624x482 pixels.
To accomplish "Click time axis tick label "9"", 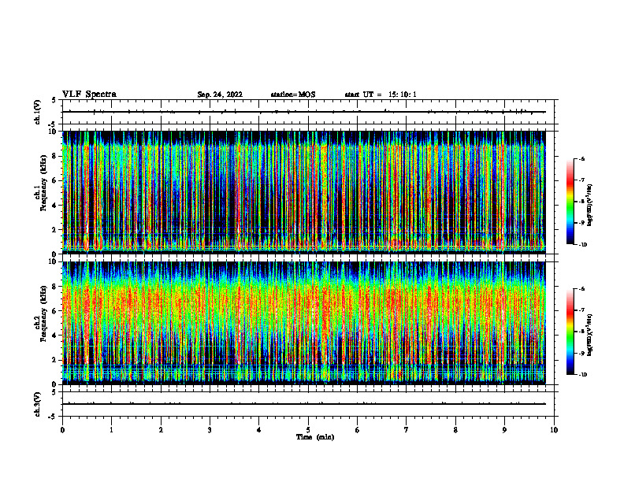I will (504, 430).
